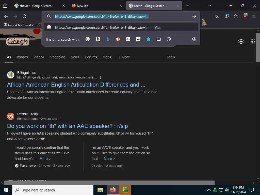List all tabs dropdown arrow
This screenshot has width=260, height=195.
209,6
